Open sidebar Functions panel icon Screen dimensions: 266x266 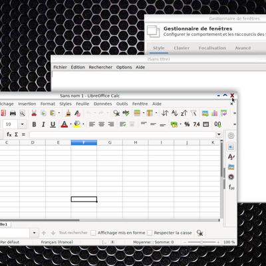(x=231, y=187)
